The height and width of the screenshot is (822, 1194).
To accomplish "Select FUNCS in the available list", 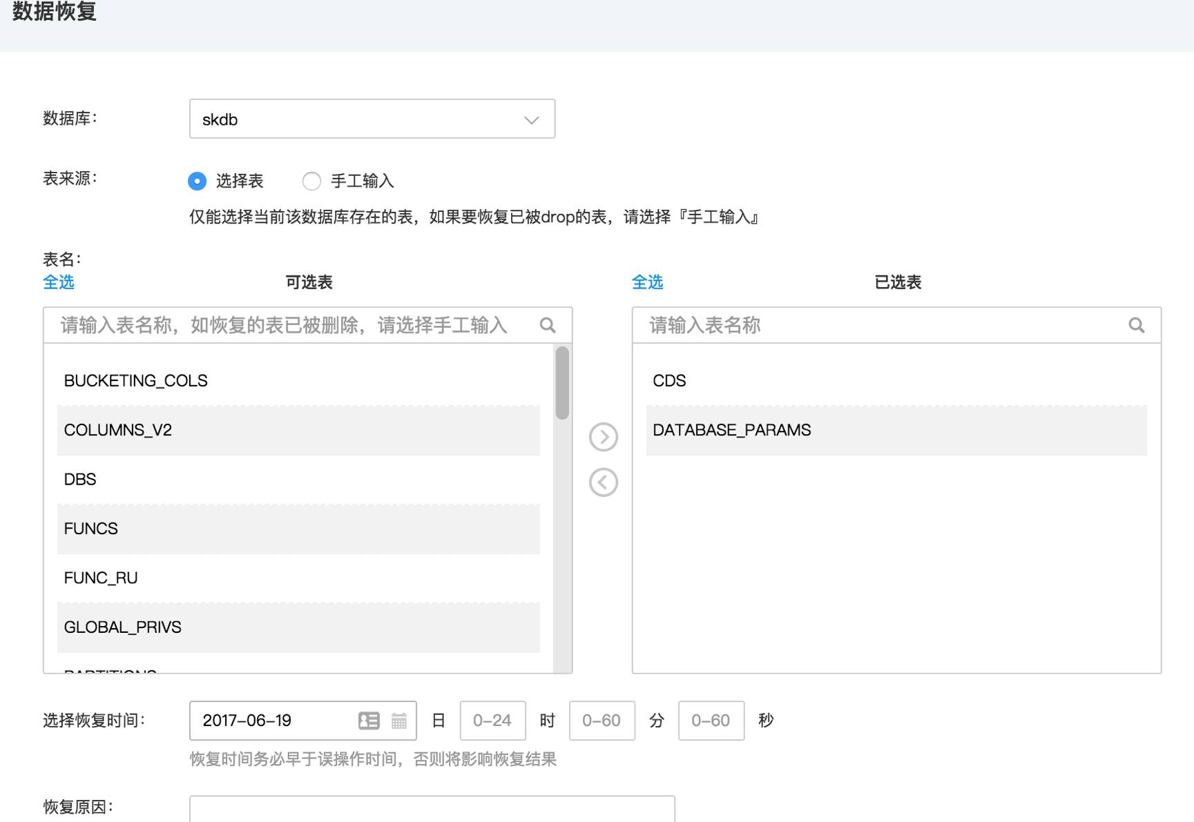I will pyautogui.click(x=298, y=529).
